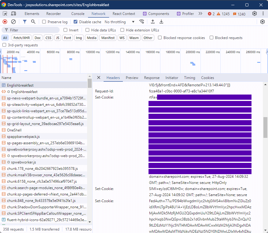Select fluent-hybrid-icons font request
268x233 pixels.
pos(44,220)
